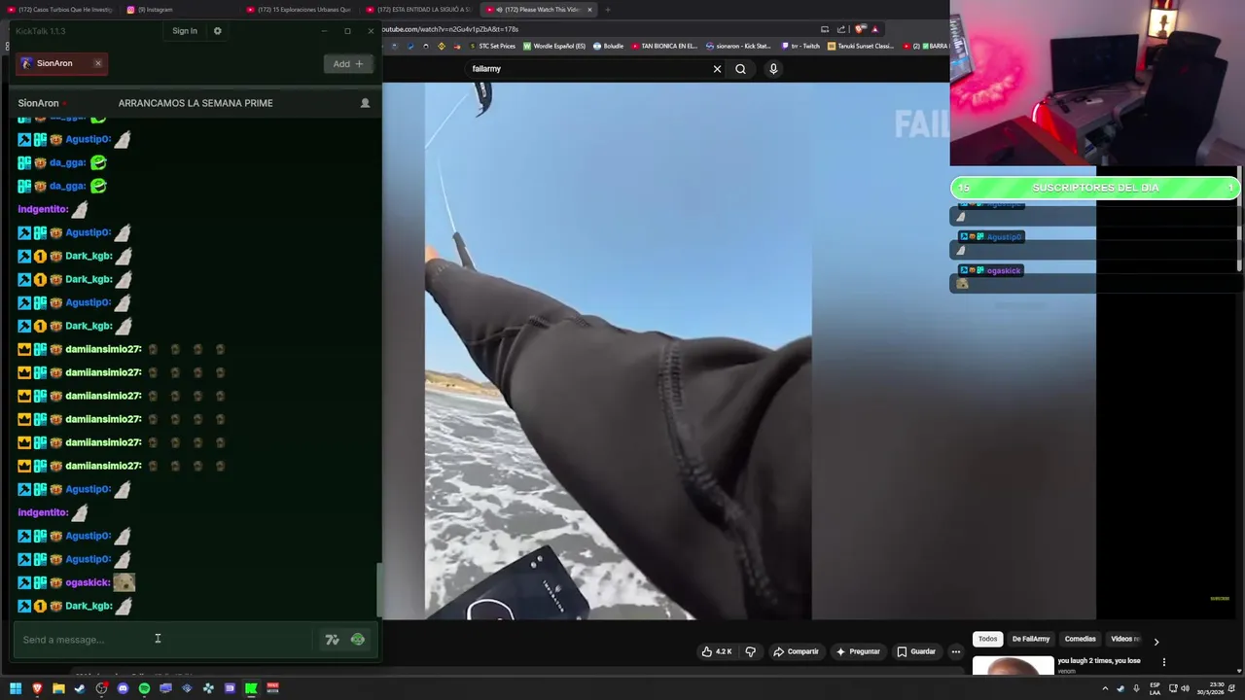Select the Videos filter chip
The height and width of the screenshot is (700, 1245).
coord(1124,639)
